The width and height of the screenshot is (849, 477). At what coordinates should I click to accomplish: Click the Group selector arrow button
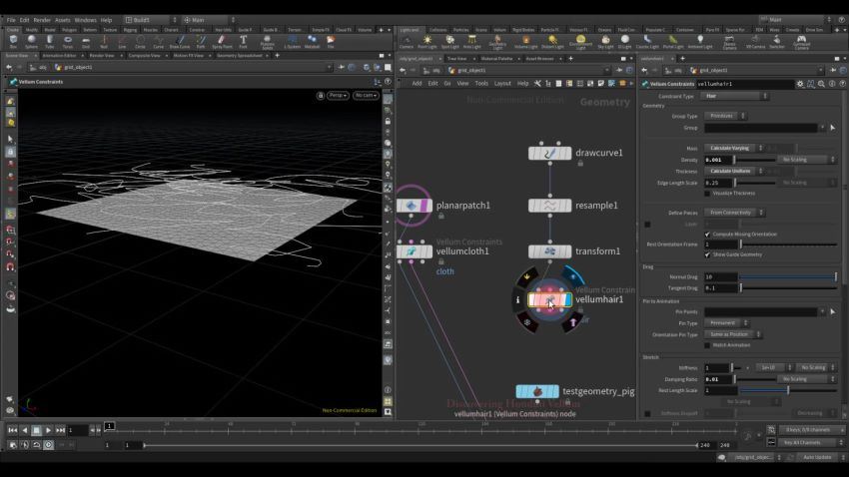click(833, 128)
